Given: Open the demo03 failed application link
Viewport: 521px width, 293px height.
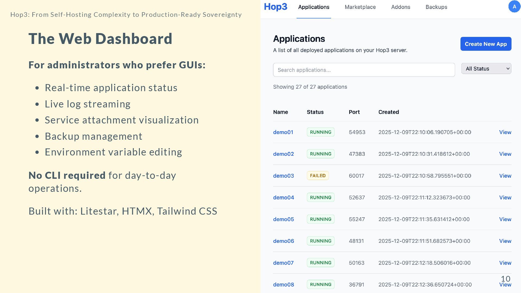Looking at the screenshot, I should click(283, 176).
